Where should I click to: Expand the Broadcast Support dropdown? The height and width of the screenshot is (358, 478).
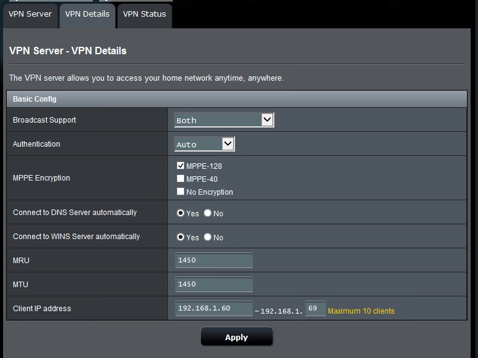point(224,120)
